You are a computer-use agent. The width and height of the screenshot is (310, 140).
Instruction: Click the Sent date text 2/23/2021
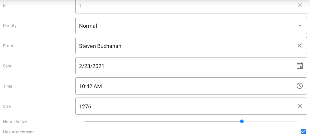(x=92, y=66)
